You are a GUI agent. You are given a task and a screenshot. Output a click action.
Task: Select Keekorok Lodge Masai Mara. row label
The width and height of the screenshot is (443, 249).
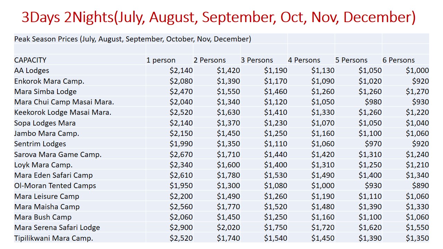pyautogui.click(x=63, y=112)
